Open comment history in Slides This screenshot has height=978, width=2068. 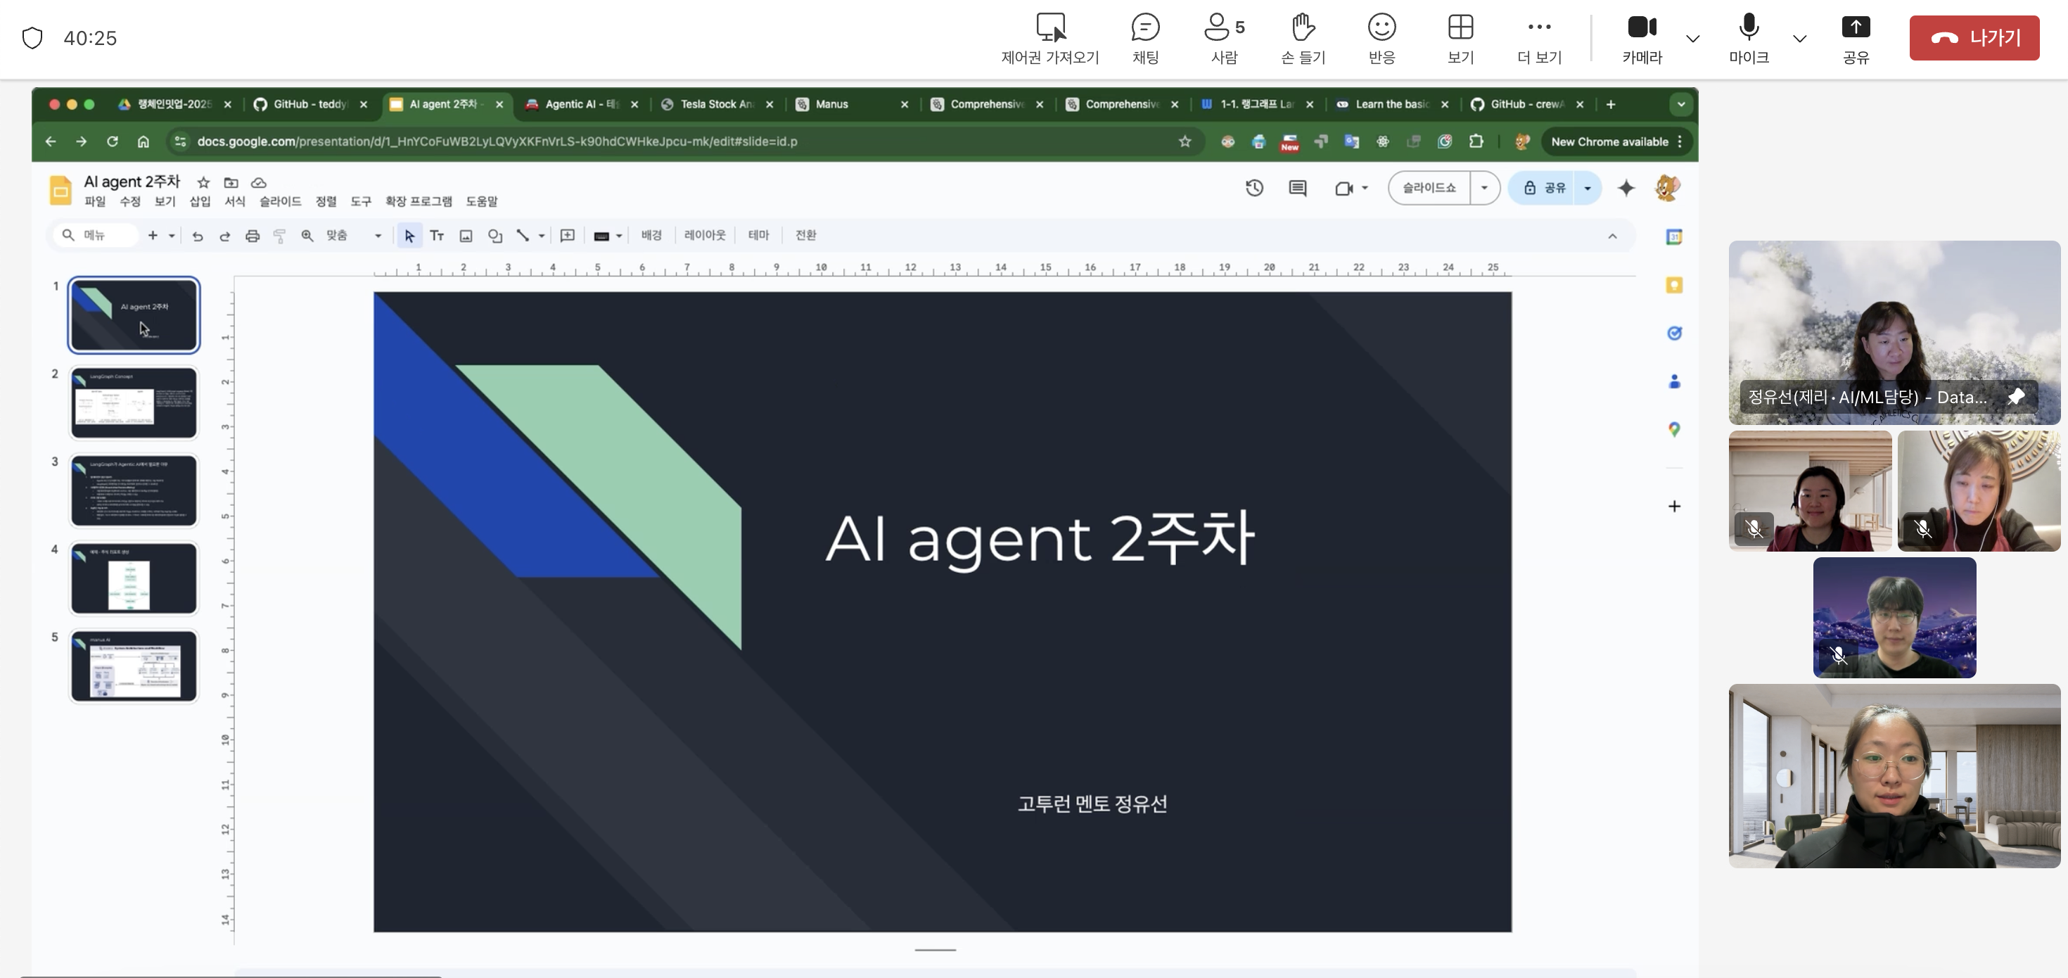tap(1297, 188)
